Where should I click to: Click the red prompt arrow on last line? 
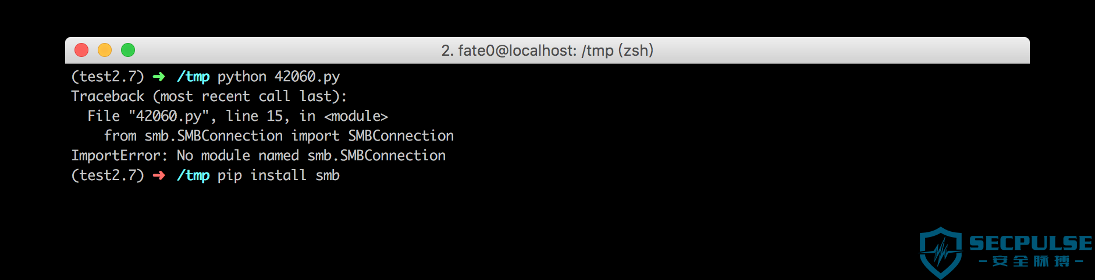[x=159, y=175]
